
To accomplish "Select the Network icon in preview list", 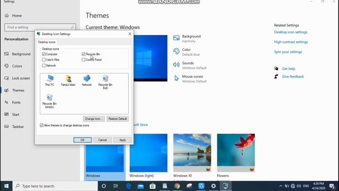I will (x=87, y=80).
